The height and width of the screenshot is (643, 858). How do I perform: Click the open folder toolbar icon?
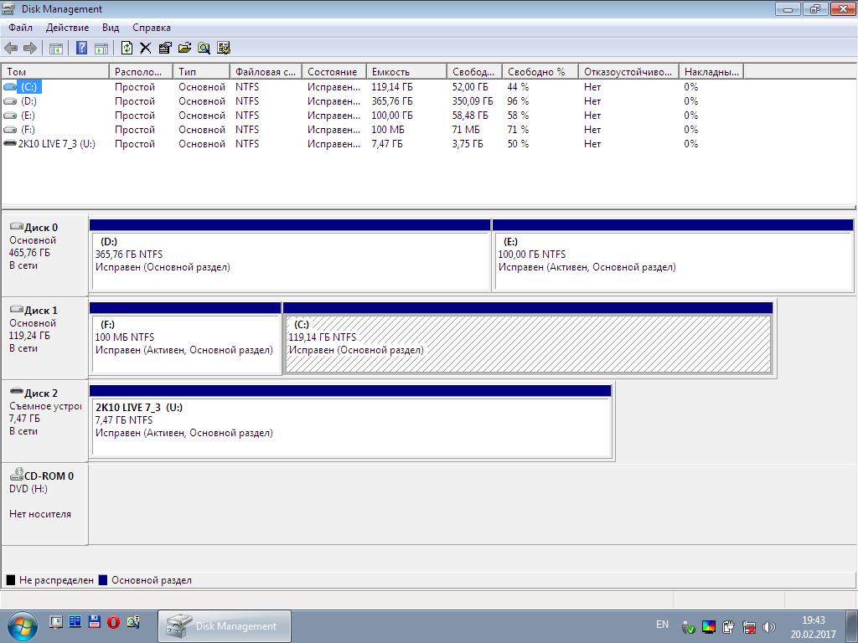click(184, 49)
